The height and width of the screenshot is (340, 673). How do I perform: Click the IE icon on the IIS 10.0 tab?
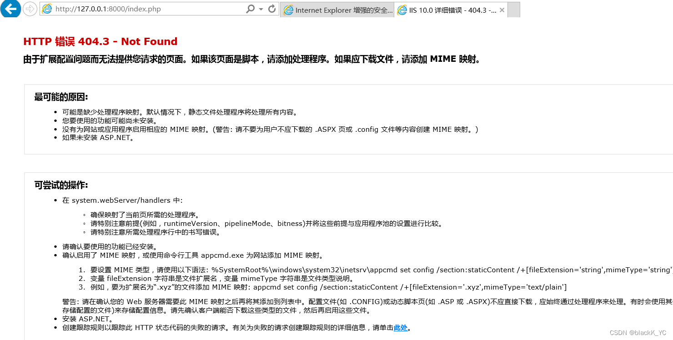click(x=402, y=10)
